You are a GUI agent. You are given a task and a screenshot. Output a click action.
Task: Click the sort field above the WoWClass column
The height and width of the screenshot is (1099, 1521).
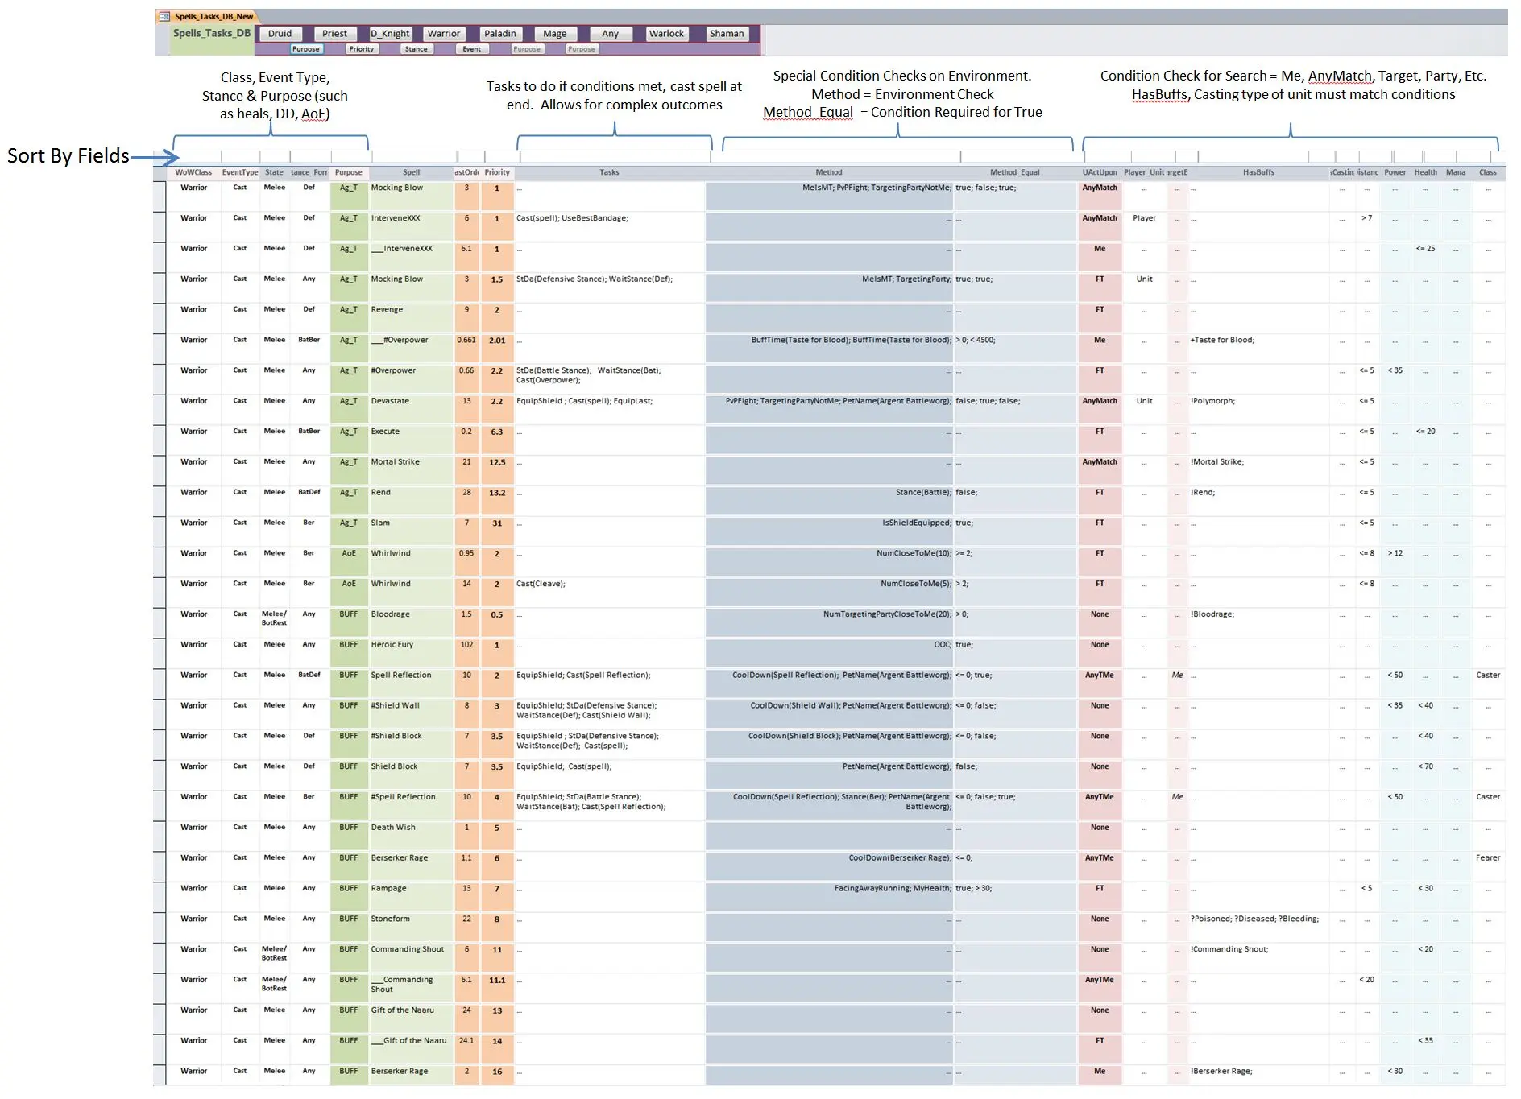193,157
